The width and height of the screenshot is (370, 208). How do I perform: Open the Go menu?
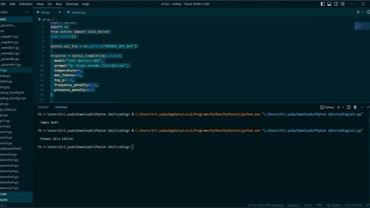[x=50, y=4]
